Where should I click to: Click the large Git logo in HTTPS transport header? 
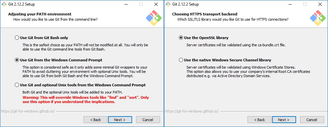[x=318, y=18]
